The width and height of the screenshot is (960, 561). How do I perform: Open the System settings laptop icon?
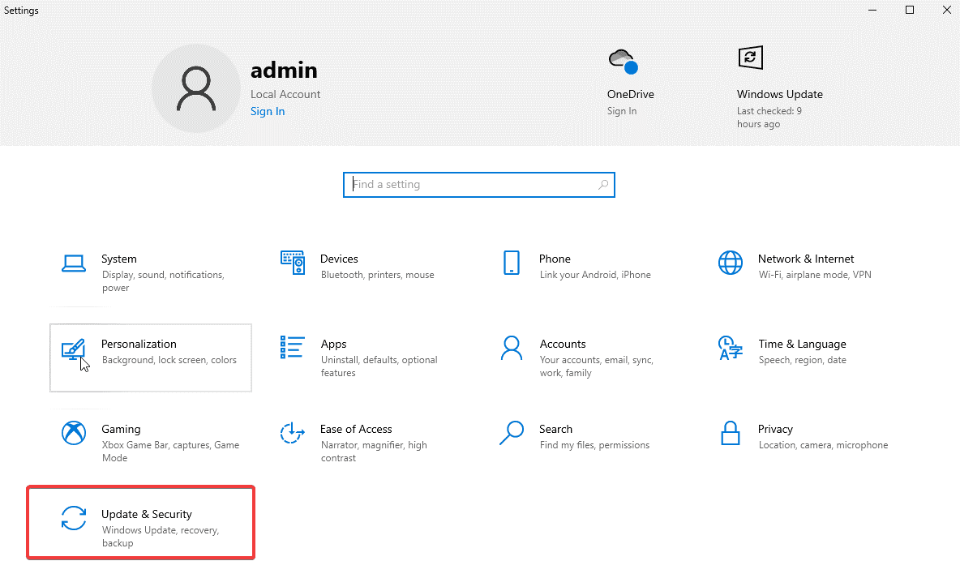pos(74,263)
